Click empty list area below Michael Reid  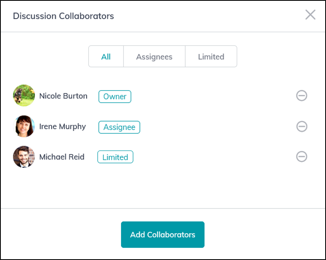[x=162, y=187]
